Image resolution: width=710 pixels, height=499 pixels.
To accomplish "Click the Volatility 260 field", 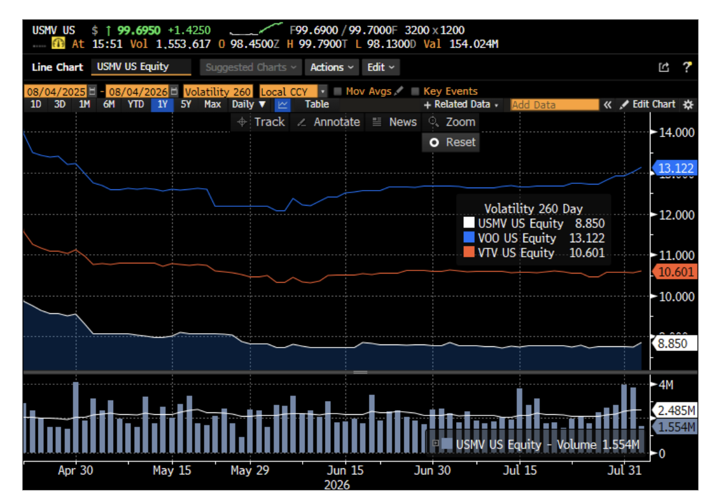I will (218, 91).
